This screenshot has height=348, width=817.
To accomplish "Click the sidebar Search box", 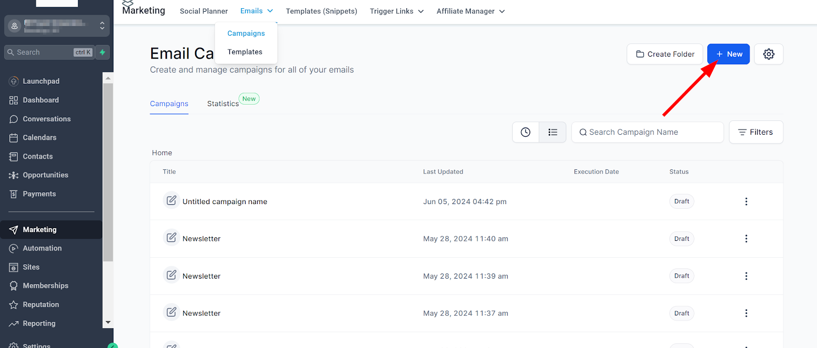I will click(x=49, y=52).
